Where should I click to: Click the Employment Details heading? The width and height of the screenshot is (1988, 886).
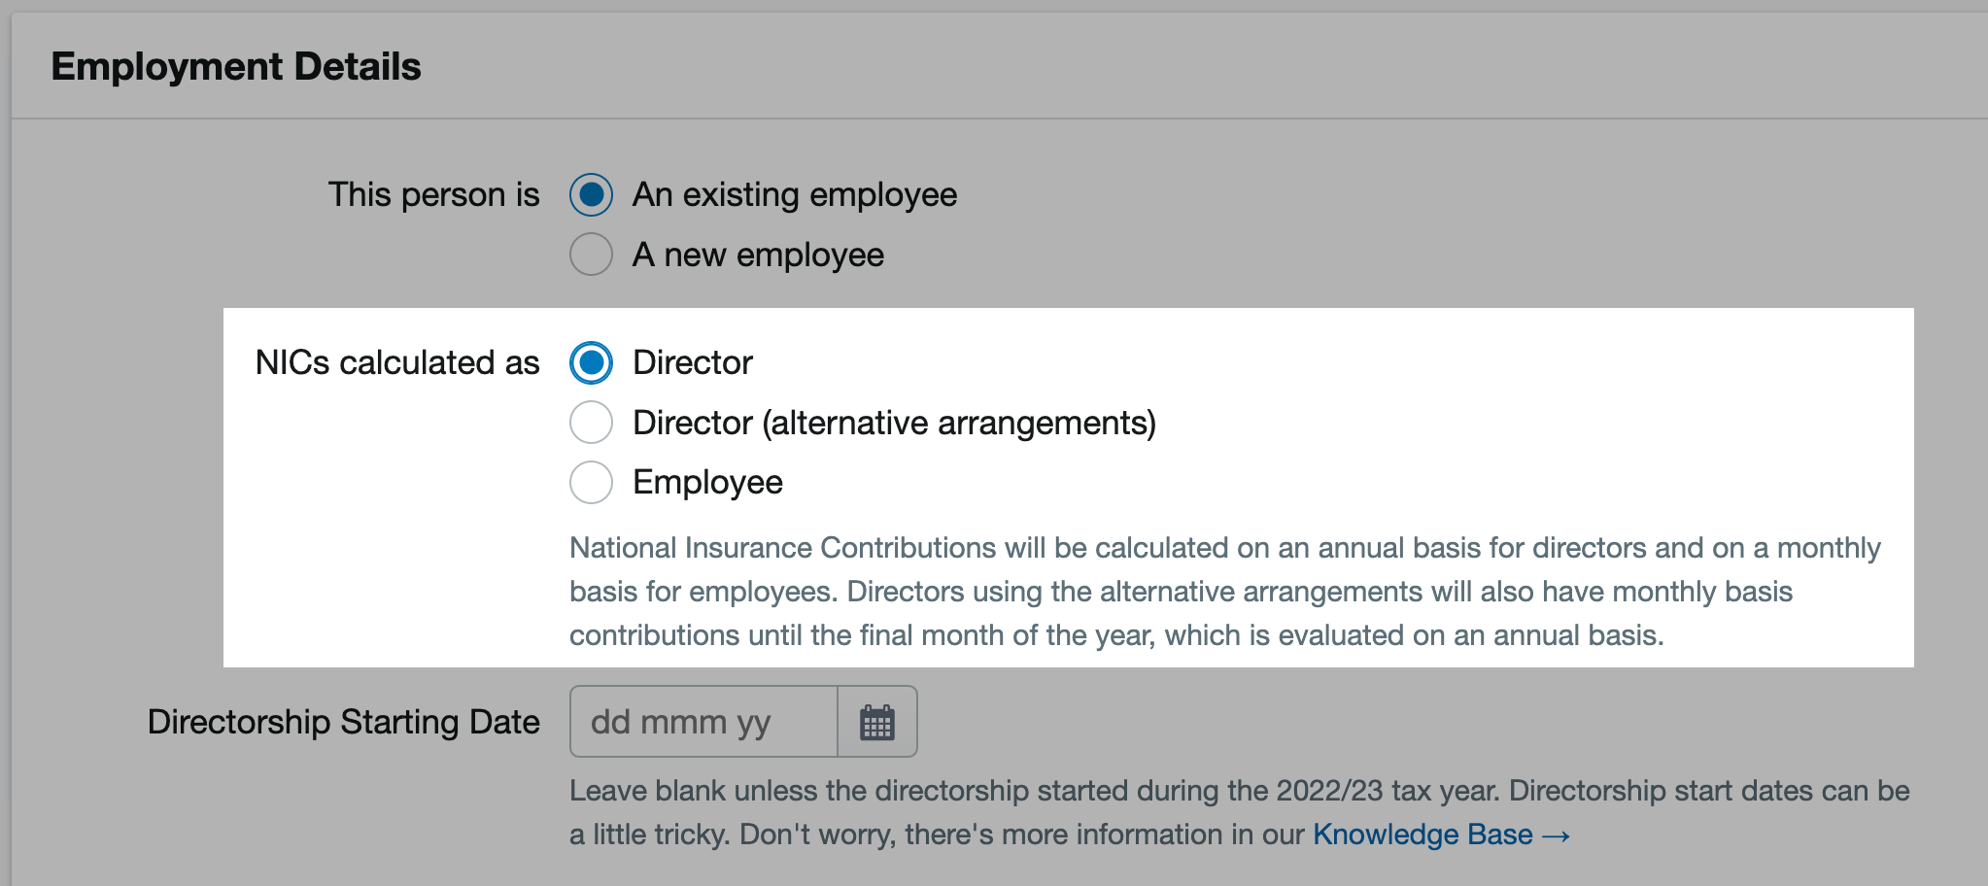236,67
